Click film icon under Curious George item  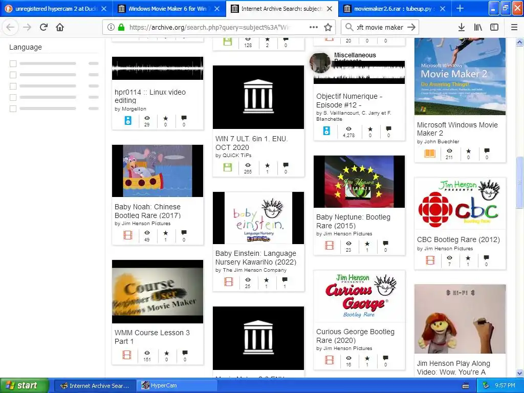(330, 360)
